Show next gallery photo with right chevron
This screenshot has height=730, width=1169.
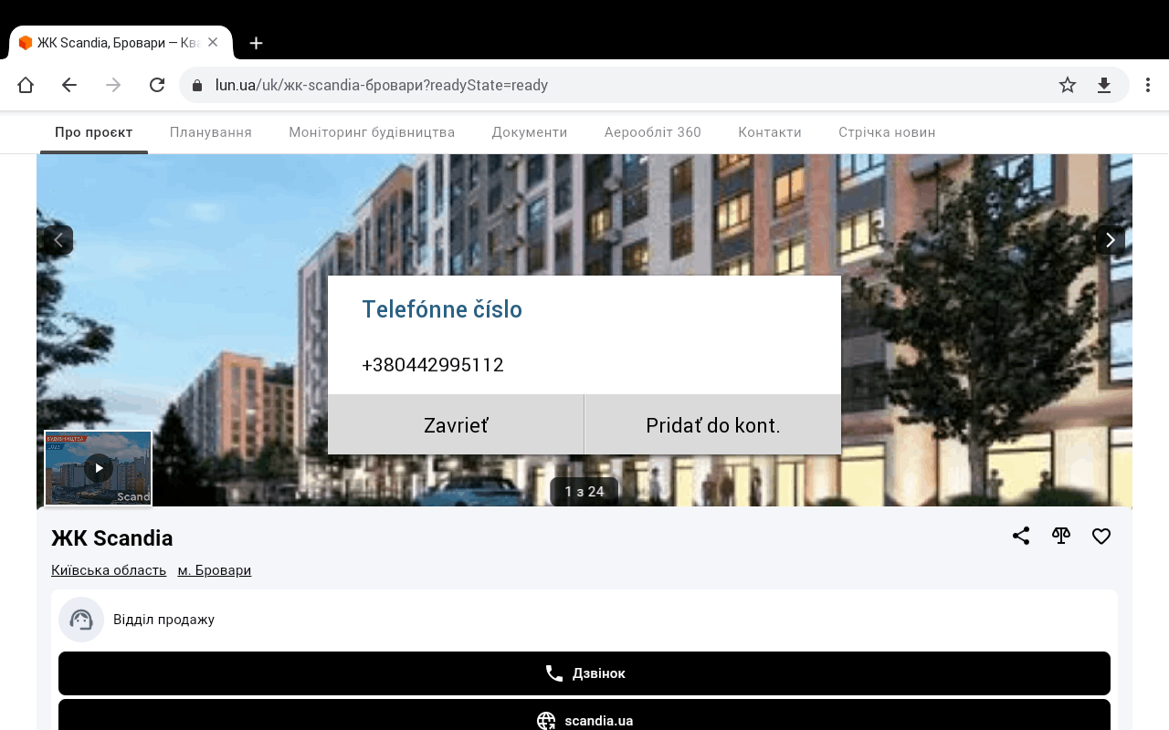(x=1110, y=240)
